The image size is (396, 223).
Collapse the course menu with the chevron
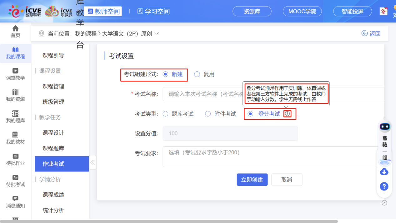93,162
